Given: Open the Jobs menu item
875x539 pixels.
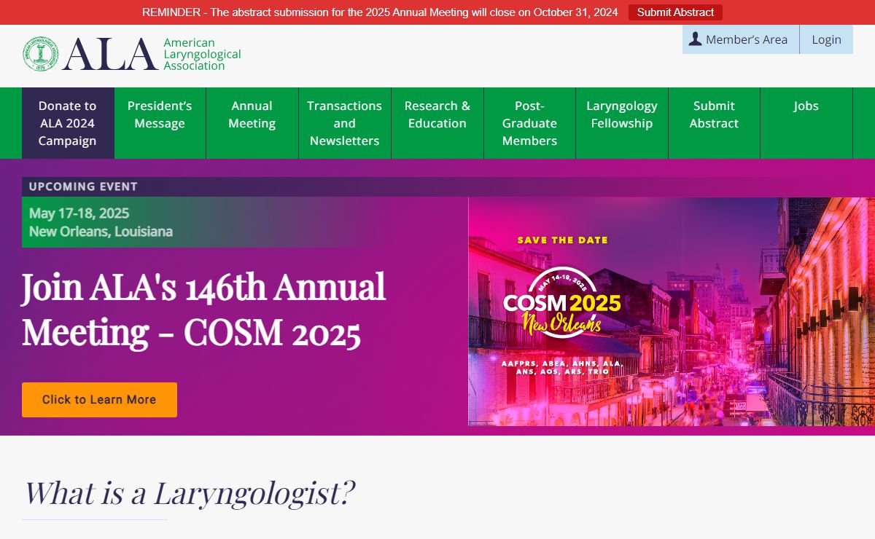Looking at the screenshot, I should [x=806, y=123].
